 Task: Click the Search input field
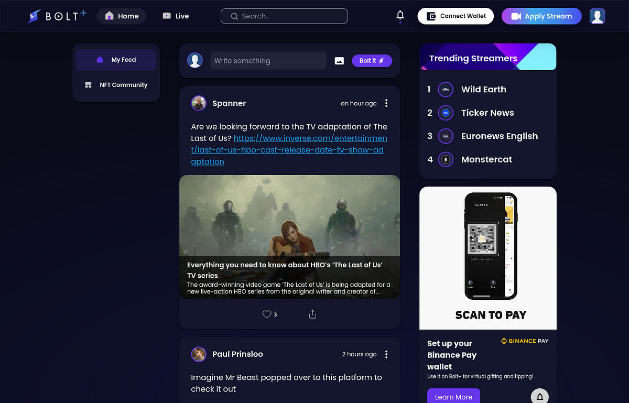(x=284, y=16)
